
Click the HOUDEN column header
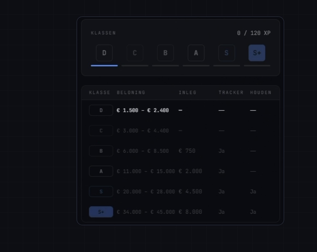pyautogui.click(x=261, y=93)
